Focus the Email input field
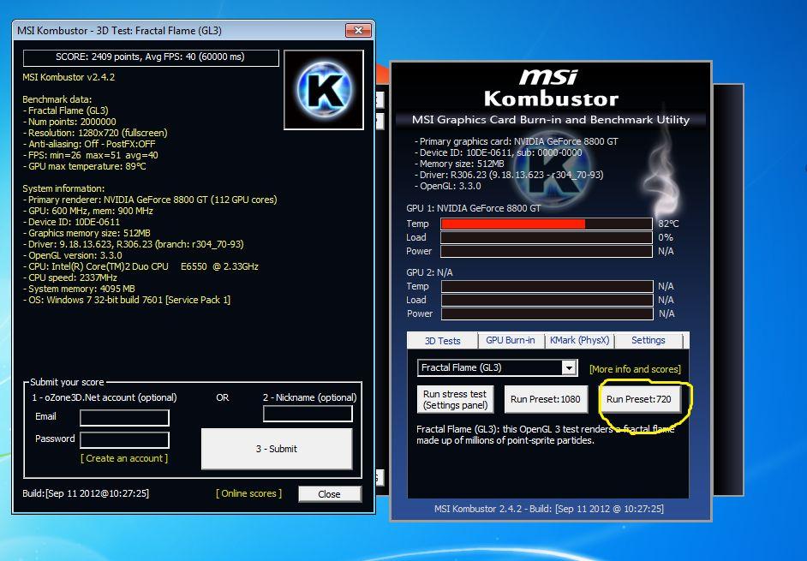Viewport: 807px width, 561px height. pyautogui.click(x=124, y=417)
